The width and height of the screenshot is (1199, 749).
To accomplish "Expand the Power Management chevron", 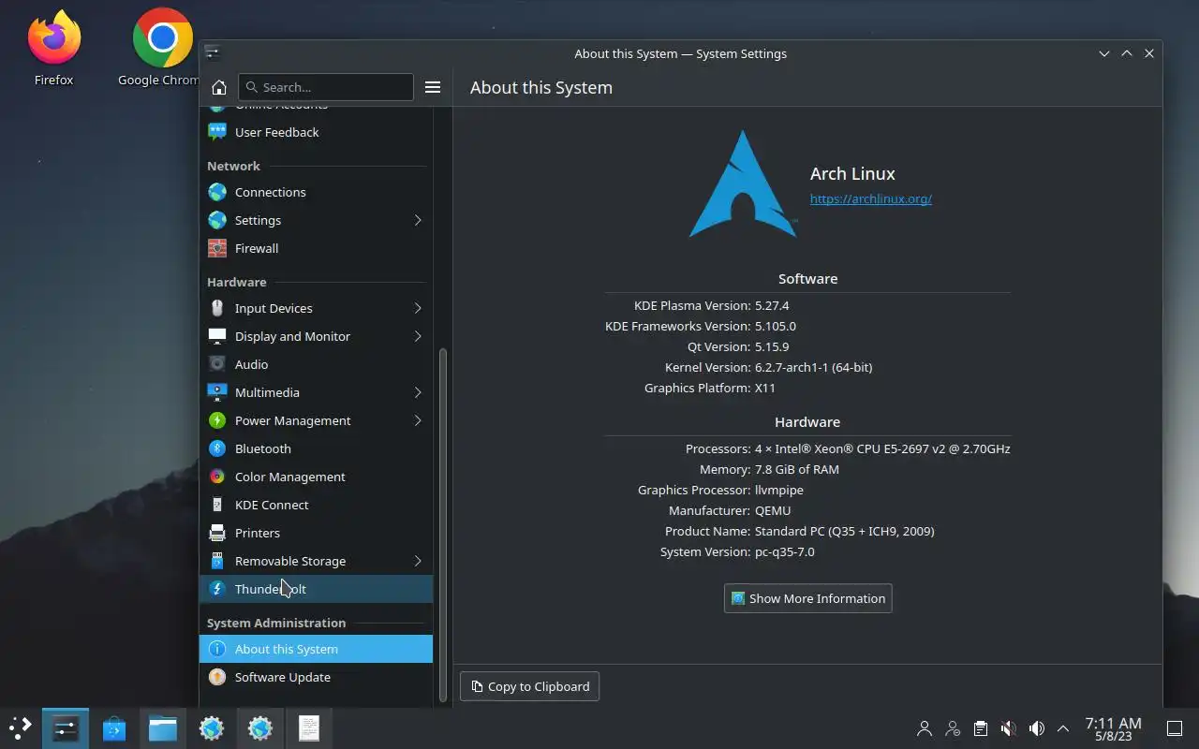I will 418,420.
